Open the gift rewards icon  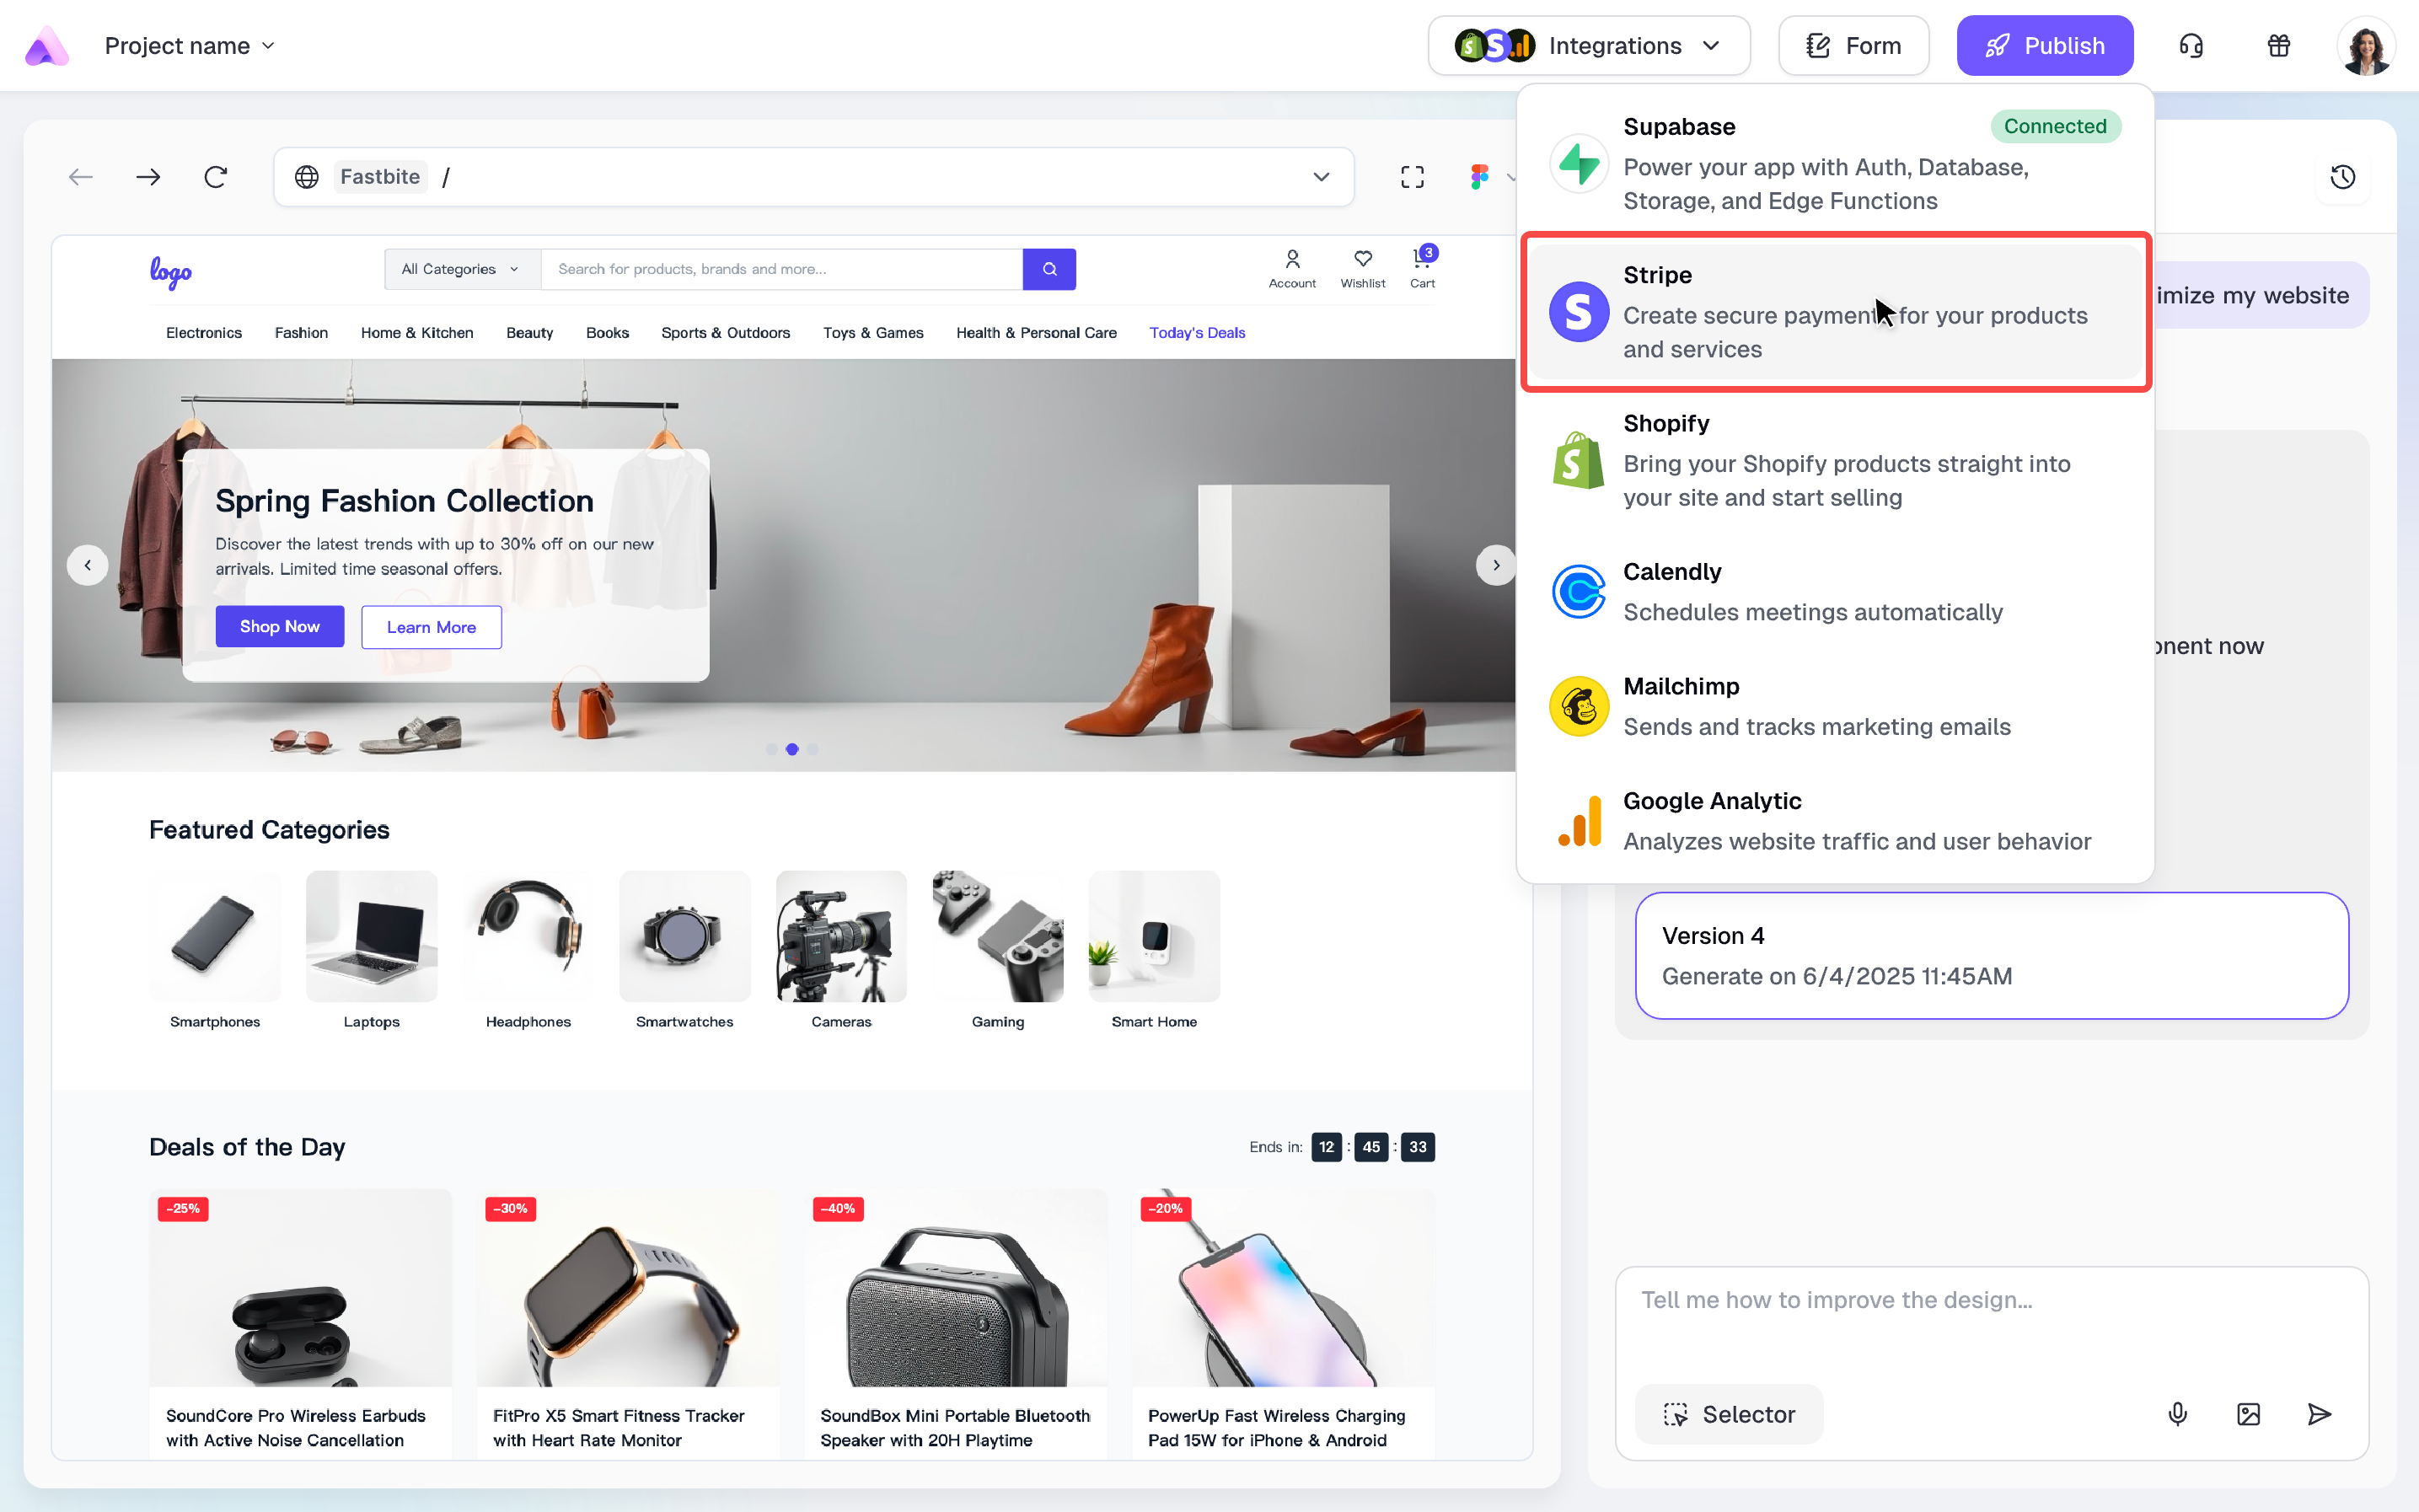click(x=2278, y=46)
